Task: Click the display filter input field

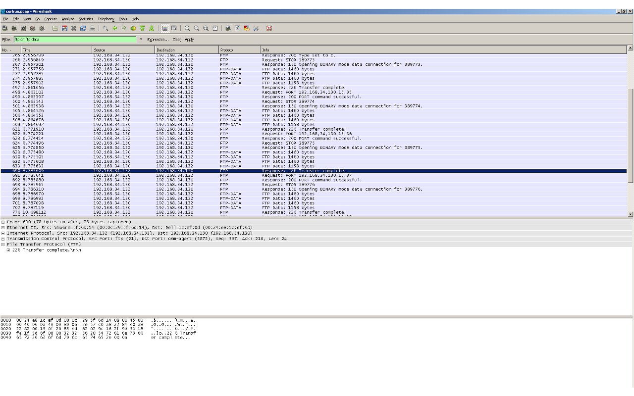Action: click(x=75, y=39)
